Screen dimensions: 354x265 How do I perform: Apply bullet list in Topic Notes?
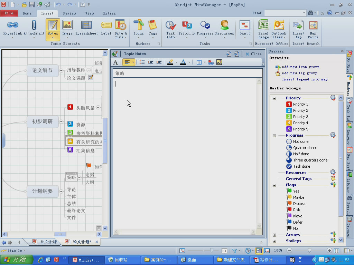tap(142, 62)
